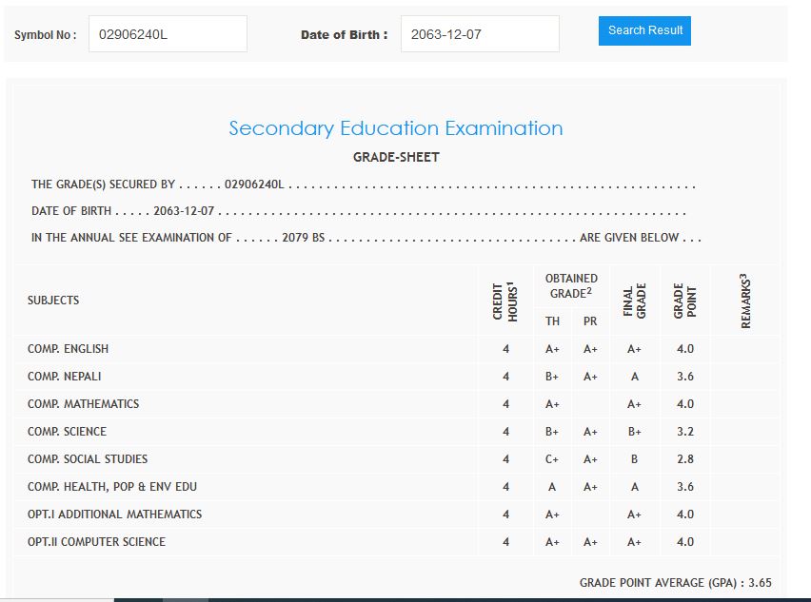Image resolution: width=811 pixels, height=602 pixels.
Task: Click COMP. HEALTH, POP & ENV EDU row
Action: click(112, 487)
